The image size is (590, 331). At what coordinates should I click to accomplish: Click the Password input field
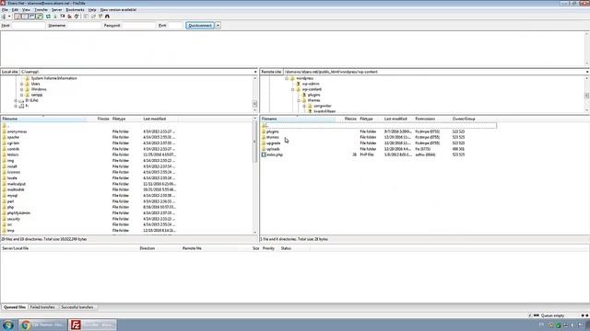pyautogui.click(x=138, y=26)
